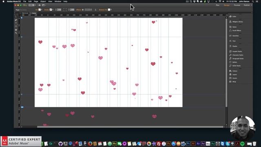Switch to Preview mode
The image size is (261, 147).
pyautogui.click(x=237, y=5)
